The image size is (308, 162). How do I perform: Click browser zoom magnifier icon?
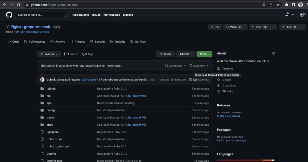tap(264, 5)
